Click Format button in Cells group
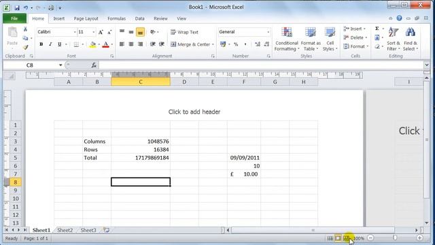Image resolution: width=435 pixels, height=245 pixels. point(356,46)
